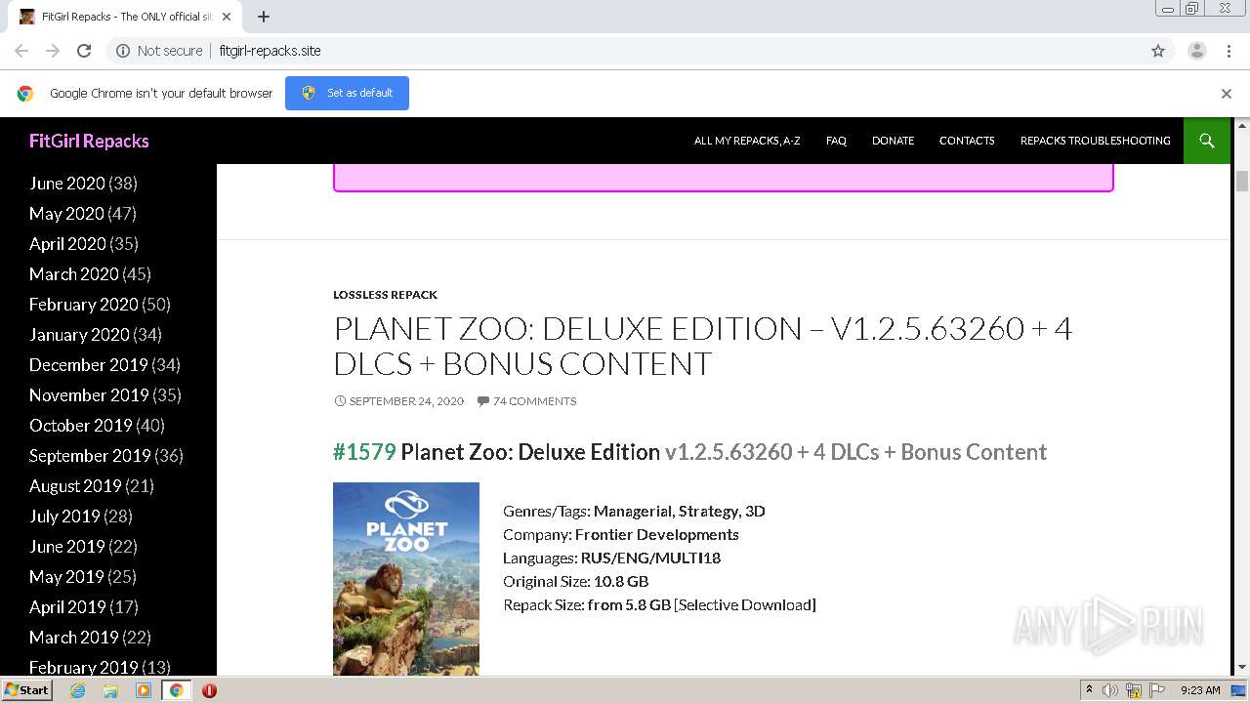1250x703 pixels.
Task: Open the December 2019 archive
Action: point(88,365)
